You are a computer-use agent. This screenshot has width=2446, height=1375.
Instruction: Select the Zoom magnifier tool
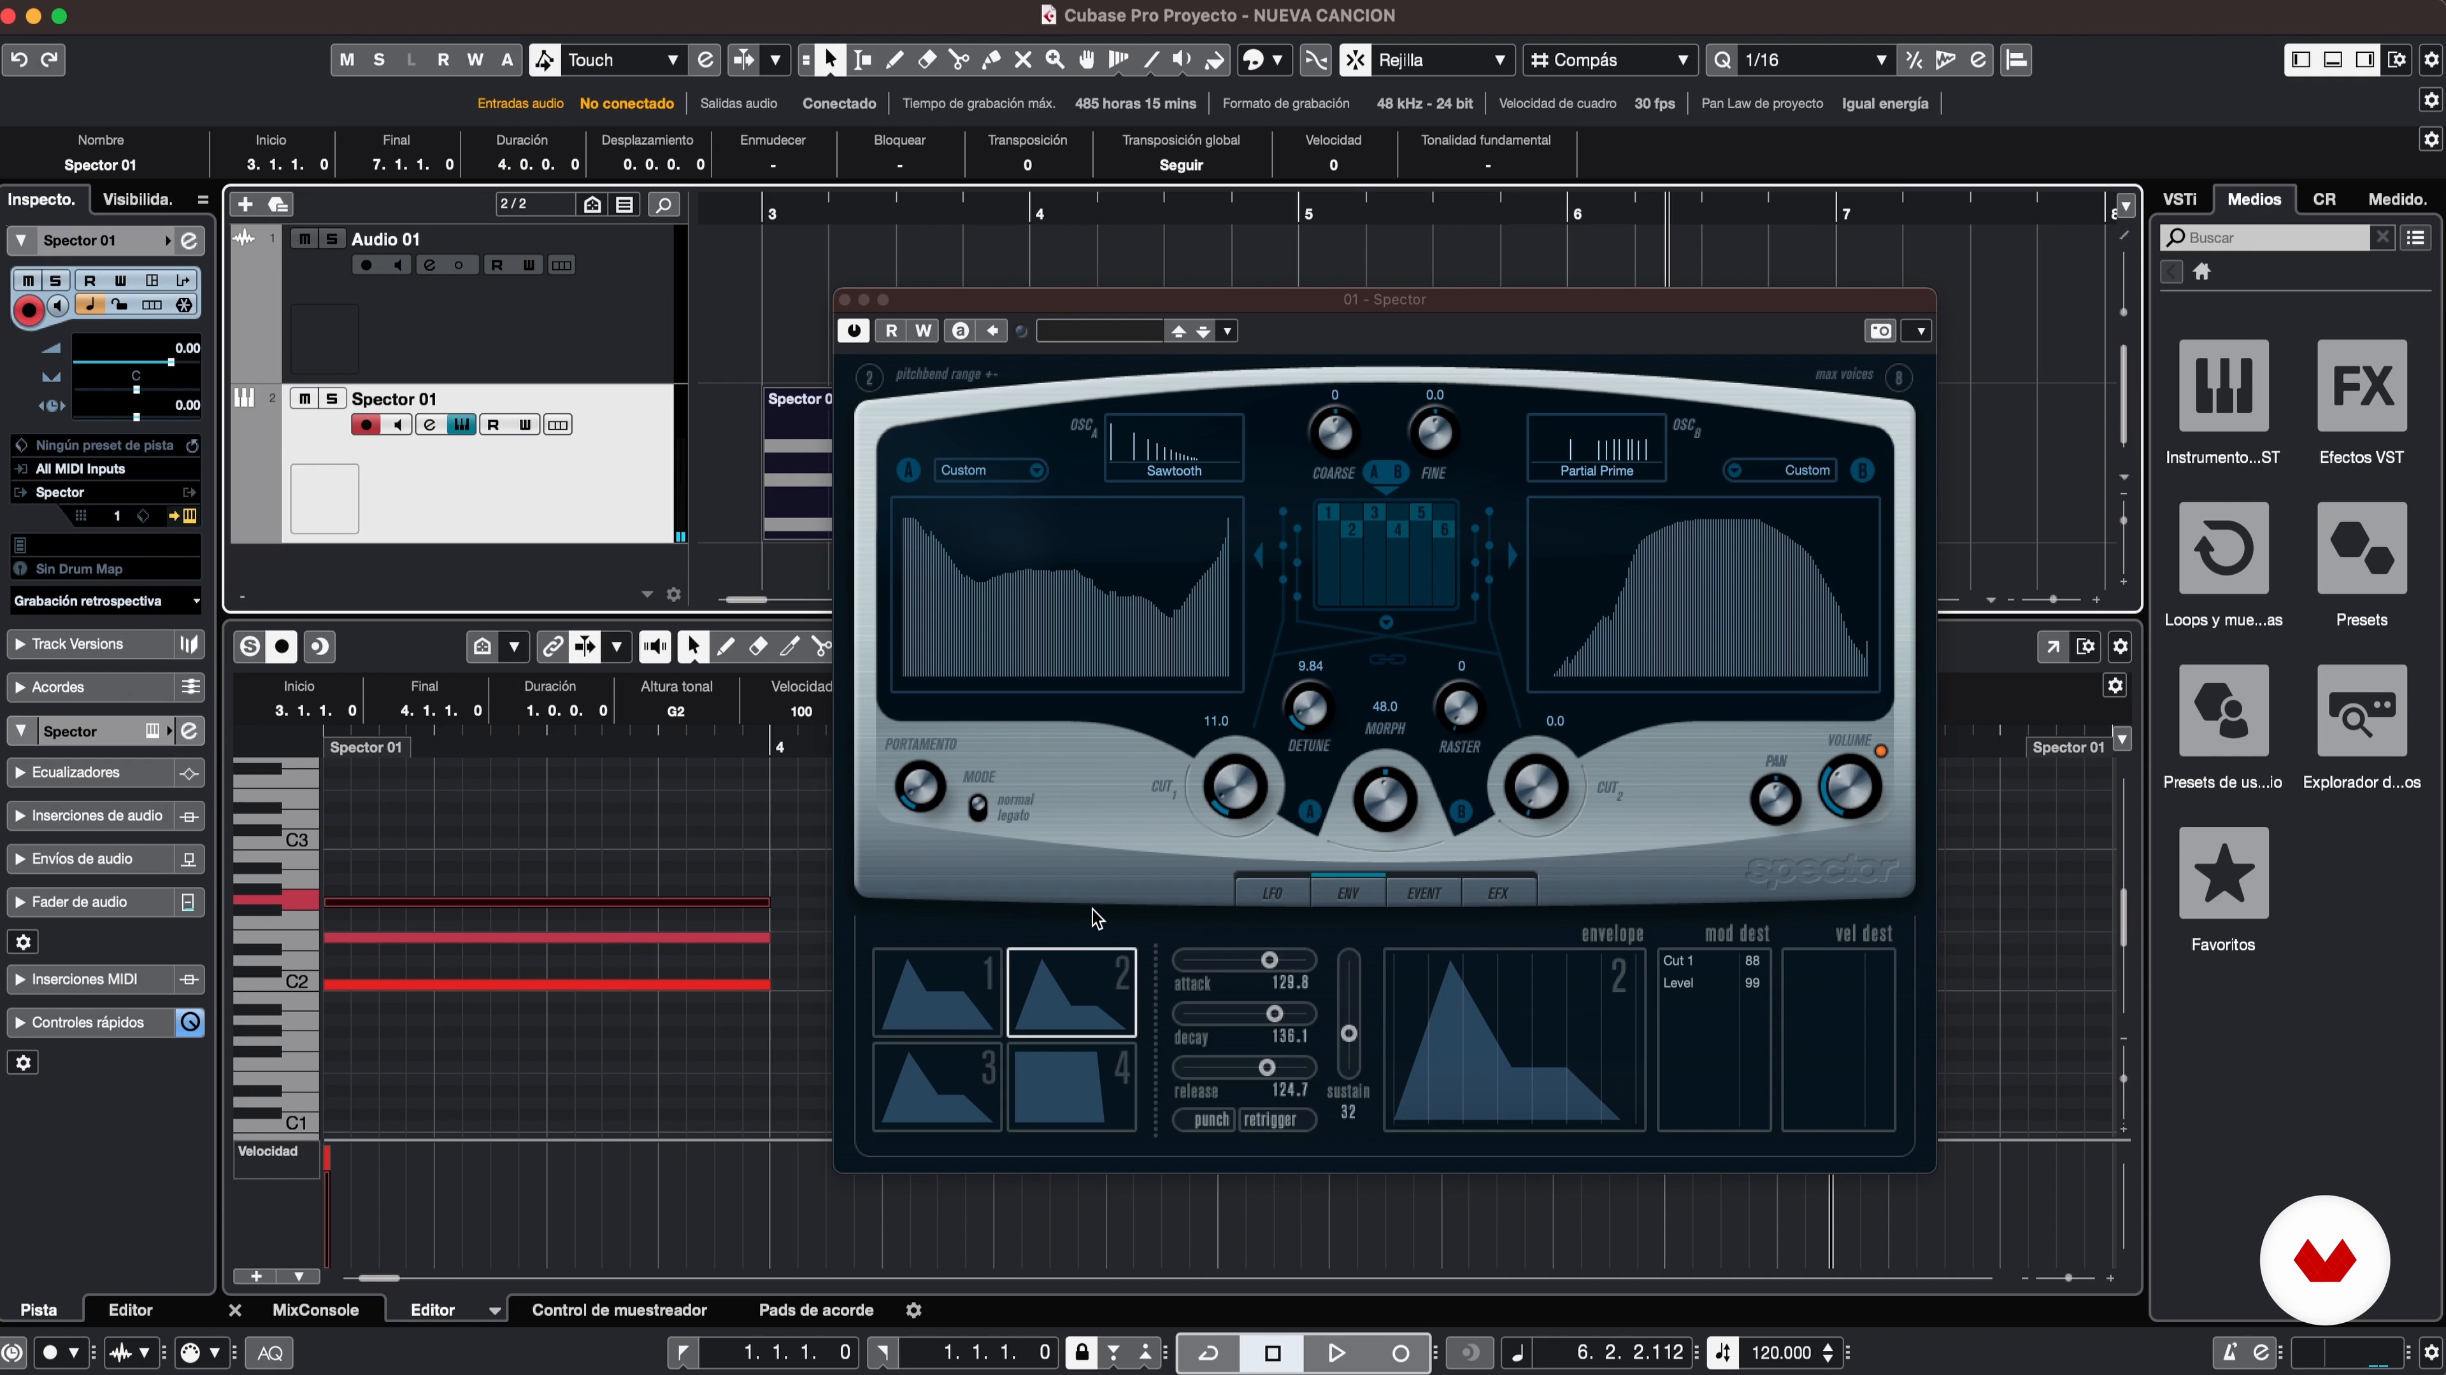click(1055, 60)
